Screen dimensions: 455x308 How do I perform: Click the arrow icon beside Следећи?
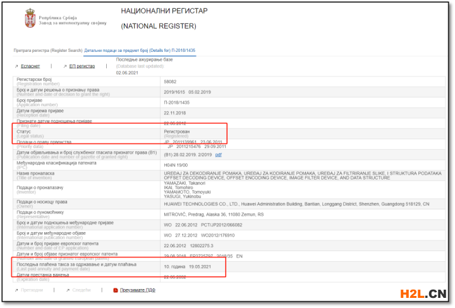67,290
